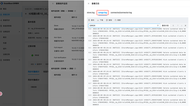Open 数据同步 in the sidebar
190x106 pixels.
pos(6,20)
